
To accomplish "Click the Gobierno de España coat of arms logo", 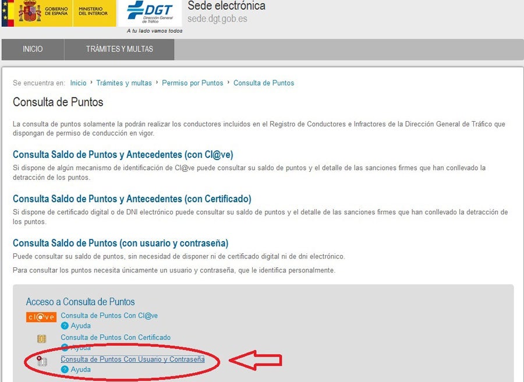I will (x=30, y=12).
